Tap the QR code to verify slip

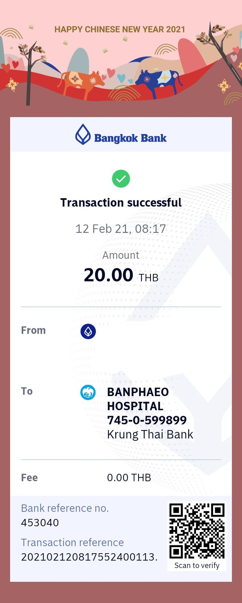tap(197, 531)
